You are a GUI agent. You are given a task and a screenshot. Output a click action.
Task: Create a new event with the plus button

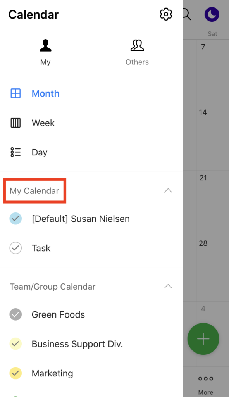[203, 339]
